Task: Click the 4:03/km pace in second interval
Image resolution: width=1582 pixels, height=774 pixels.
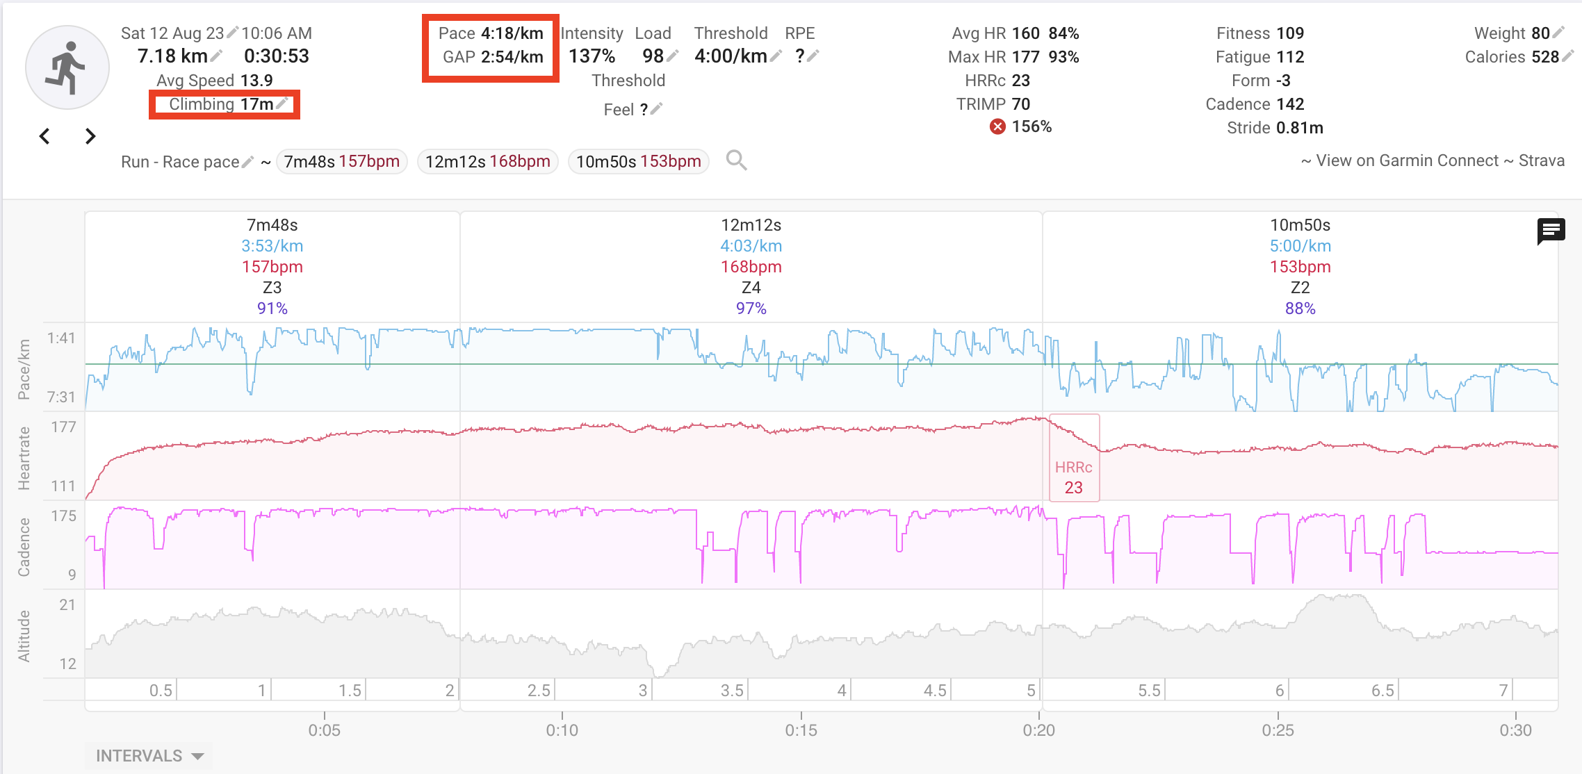Action: pyautogui.click(x=751, y=246)
